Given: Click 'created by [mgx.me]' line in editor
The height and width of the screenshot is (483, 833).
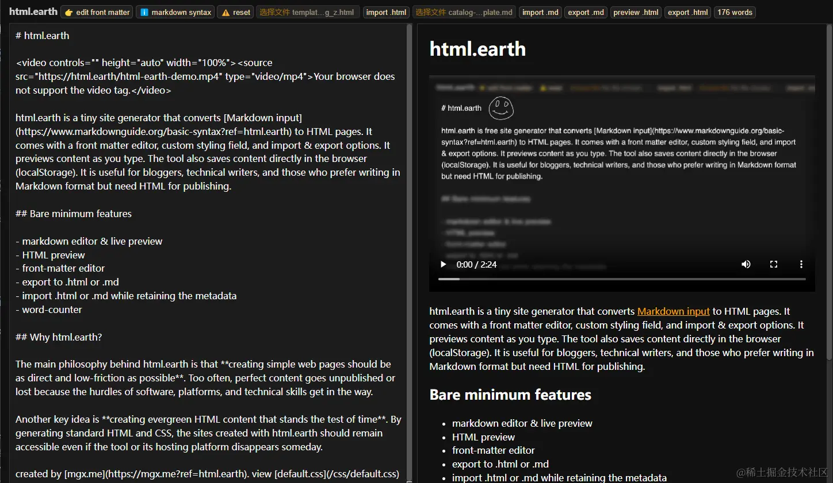Looking at the screenshot, I should 207,474.
